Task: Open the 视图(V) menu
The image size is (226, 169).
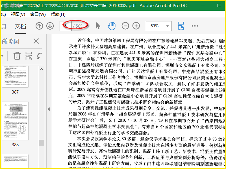Action: click(x=18, y=14)
